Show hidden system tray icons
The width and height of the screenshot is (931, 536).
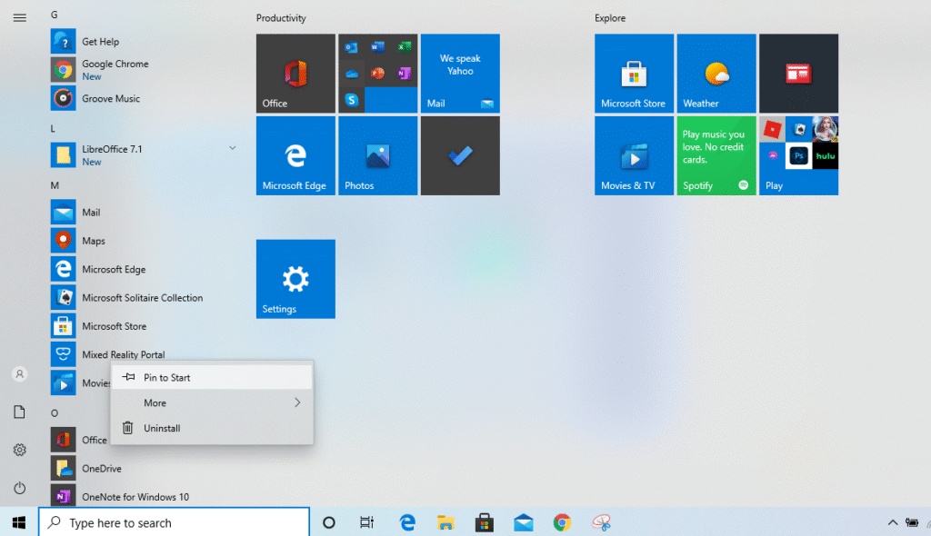893,522
